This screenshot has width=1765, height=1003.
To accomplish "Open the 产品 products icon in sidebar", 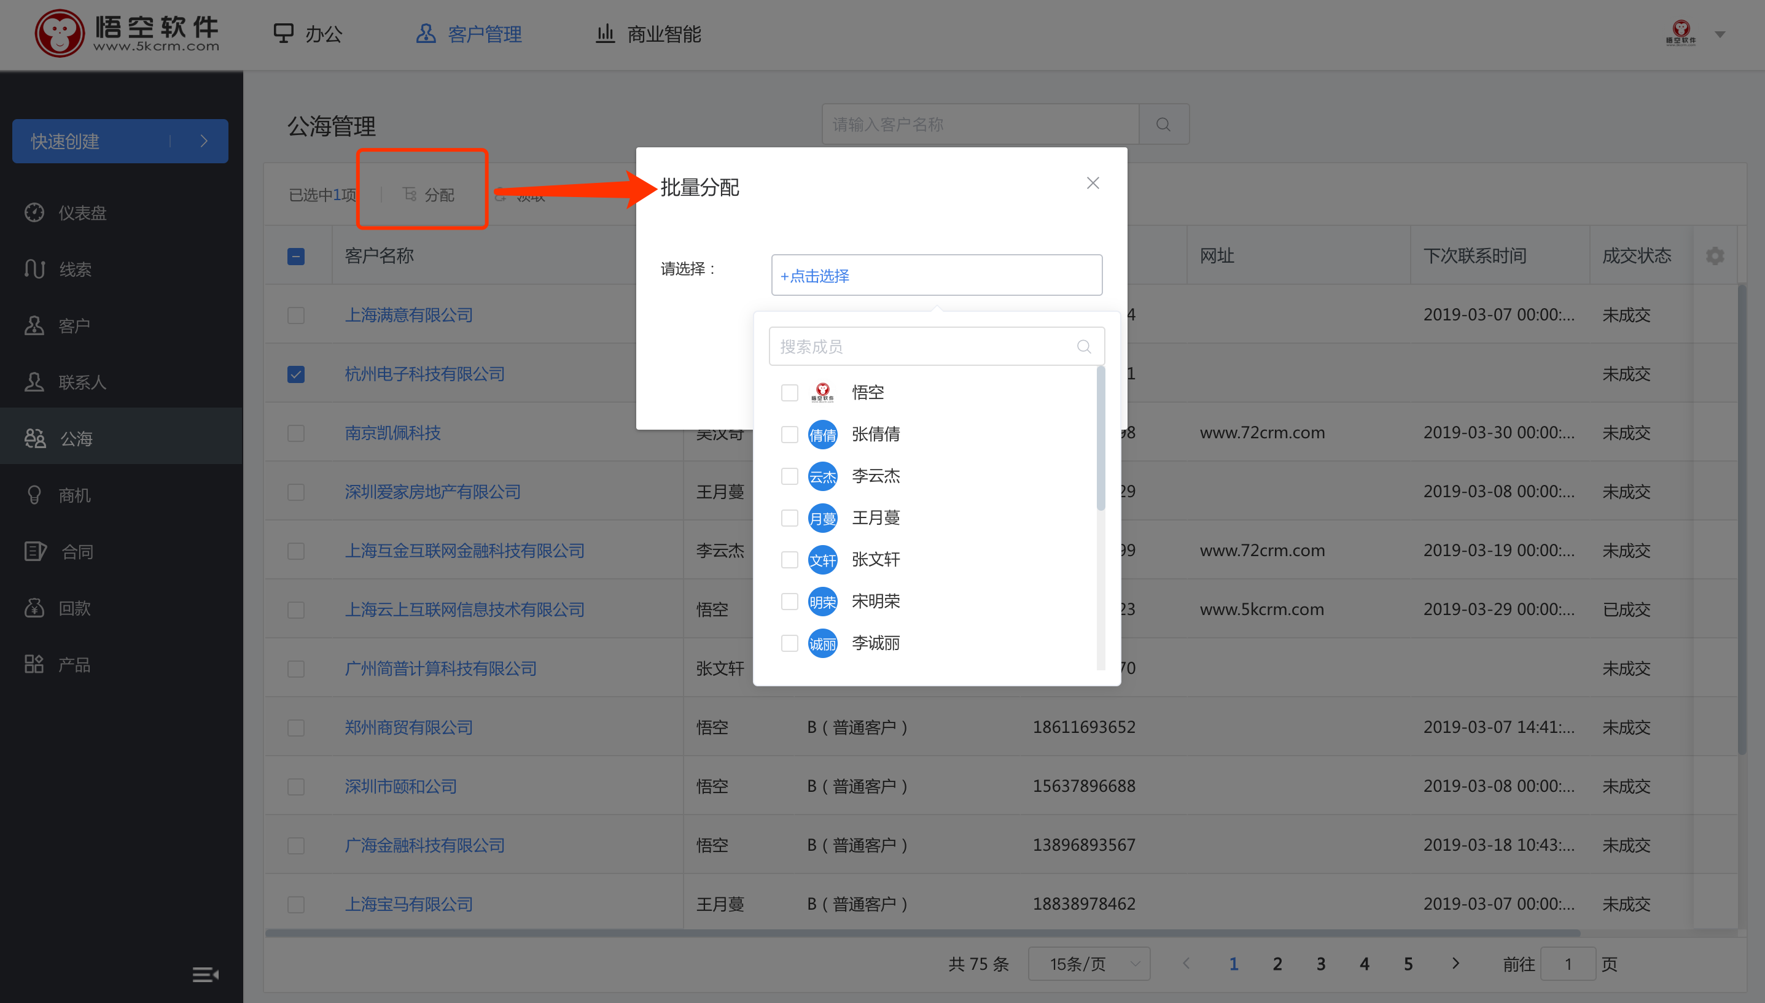I will point(34,665).
